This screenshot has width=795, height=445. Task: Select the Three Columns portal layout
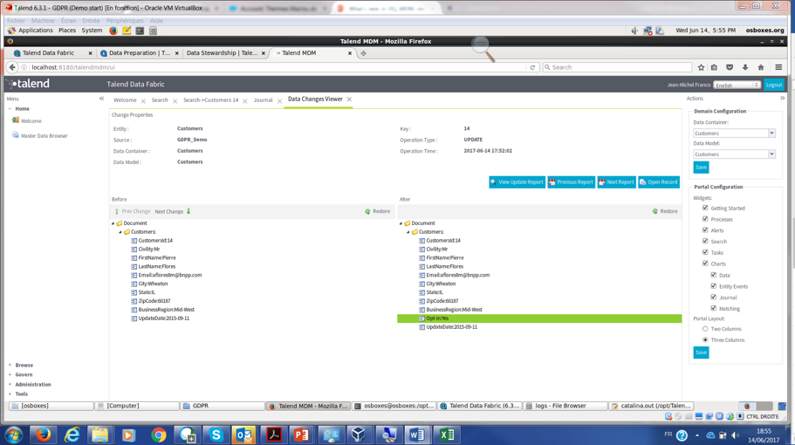pos(705,340)
